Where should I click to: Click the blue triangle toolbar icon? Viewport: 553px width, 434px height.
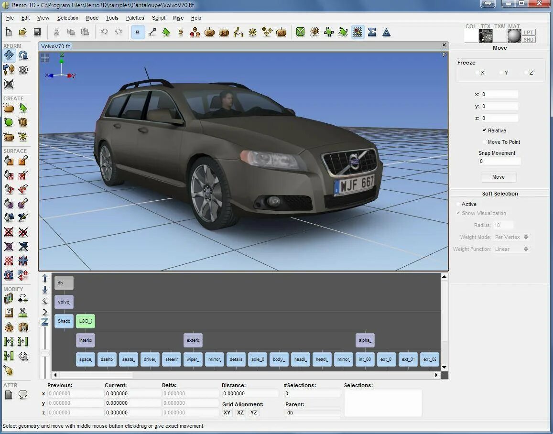[387, 32]
